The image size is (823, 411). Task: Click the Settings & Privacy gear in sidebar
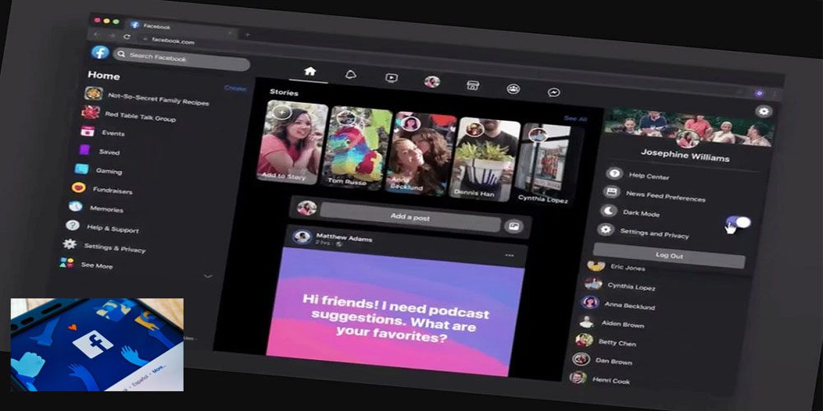[x=69, y=244]
